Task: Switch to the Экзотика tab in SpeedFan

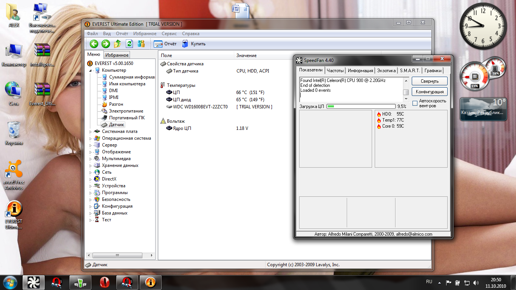Action: 386,71
